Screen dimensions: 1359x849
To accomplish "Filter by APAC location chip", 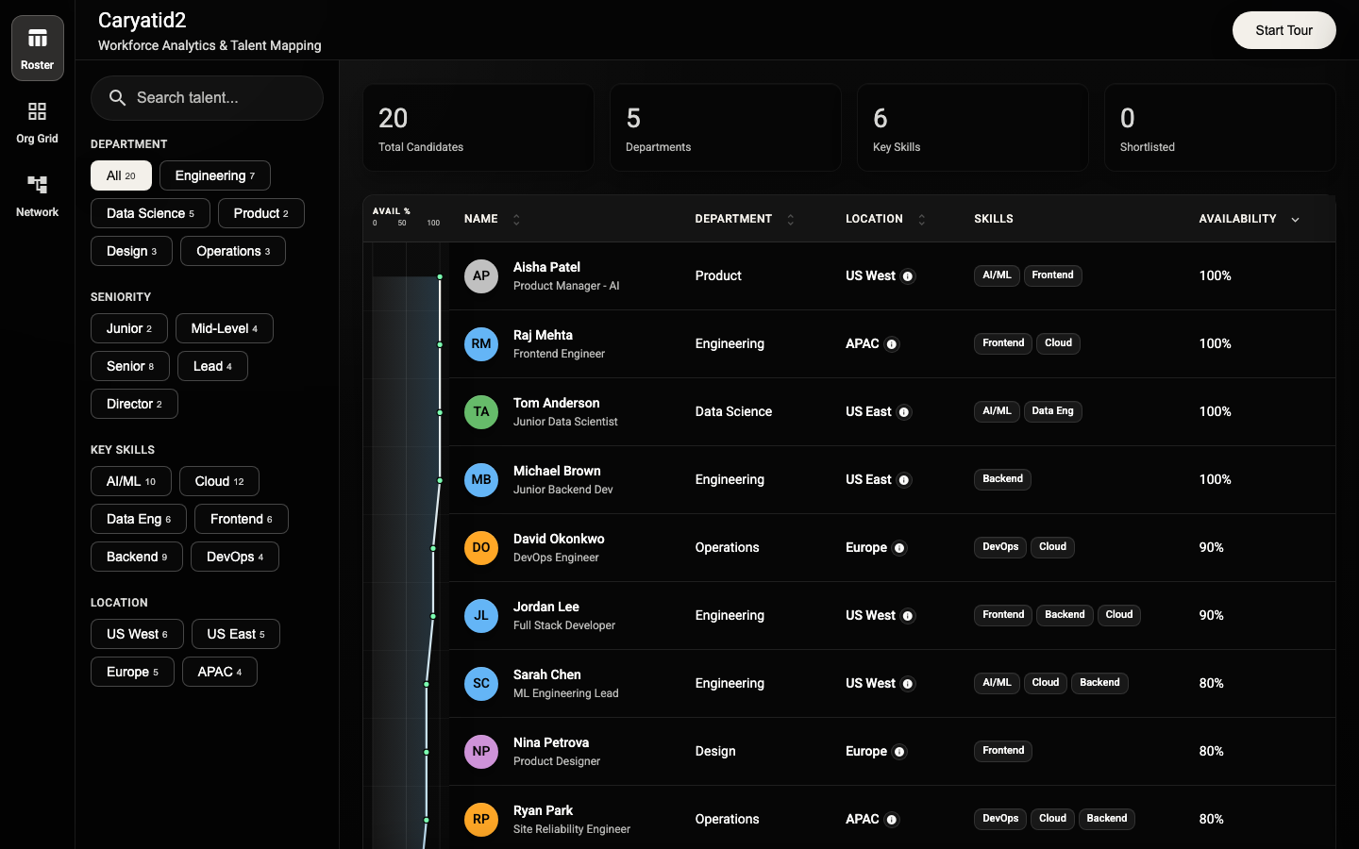I will click(x=220, y=672).
